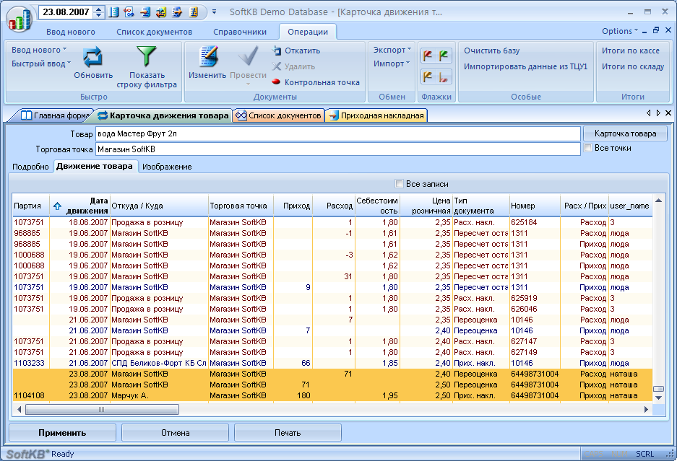Screen dimensions: 677x461
Task: Click the Отмена button
Action: (x=175, y=433)
